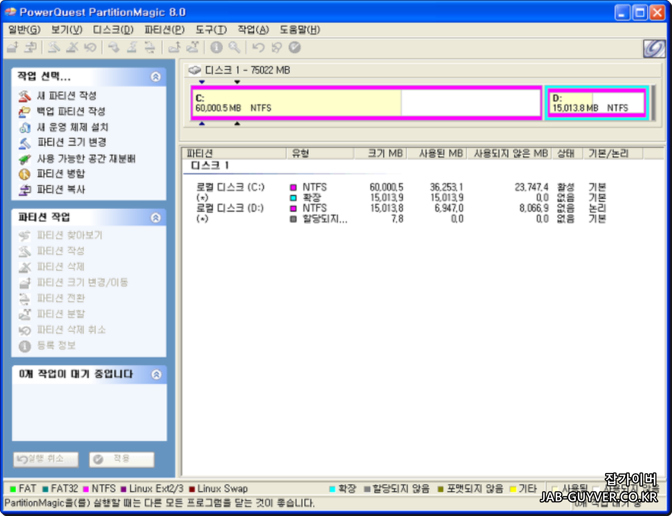Select the C: 60,000.5 MB partition in disk map
This screenshot has height=516, width=672.
coord(366,103)
